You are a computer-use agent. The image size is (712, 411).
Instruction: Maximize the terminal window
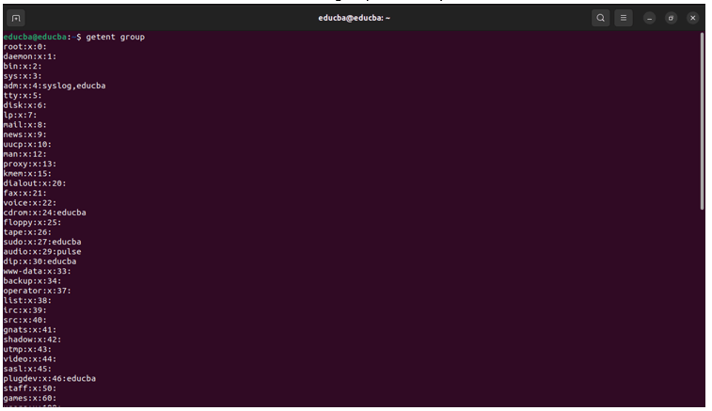tap(671, 18)
